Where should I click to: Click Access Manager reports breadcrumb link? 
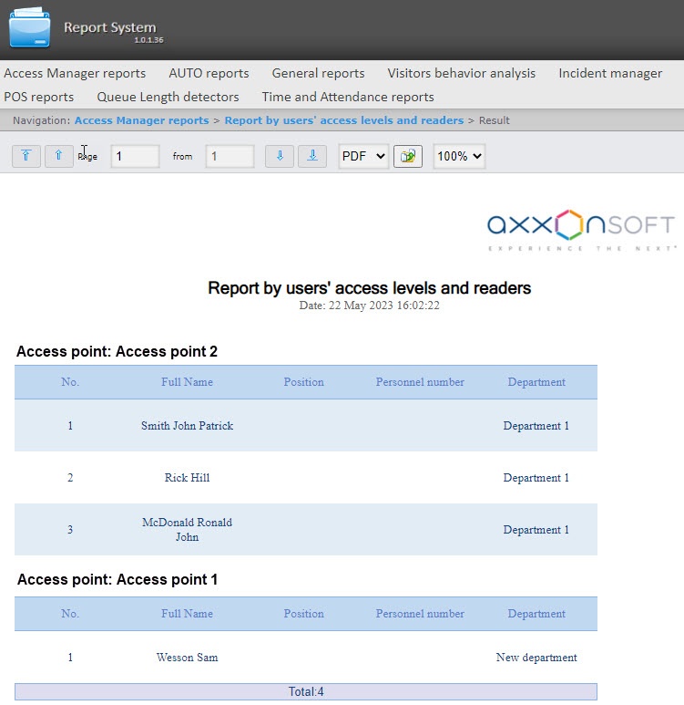[x=141, y=120]
